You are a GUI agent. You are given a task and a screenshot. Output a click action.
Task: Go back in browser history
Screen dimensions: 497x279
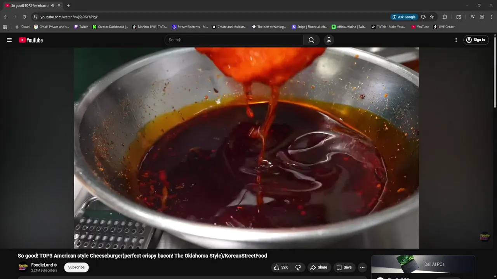[x=5, y=17]
